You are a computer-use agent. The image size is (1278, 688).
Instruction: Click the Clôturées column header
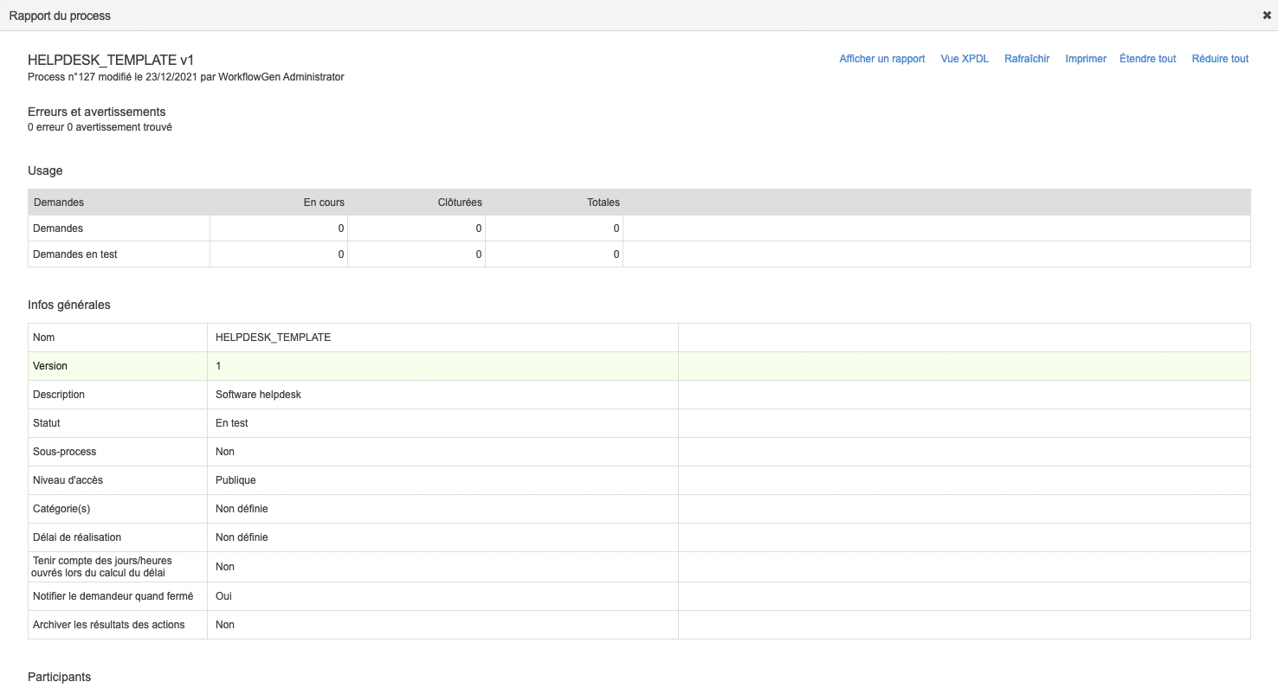[459, 203]
